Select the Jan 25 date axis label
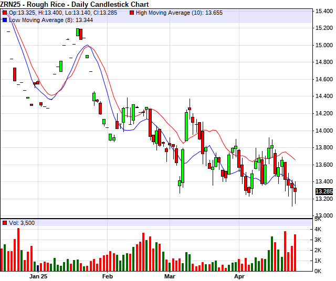The image size is (336, 281). [38, 275]
